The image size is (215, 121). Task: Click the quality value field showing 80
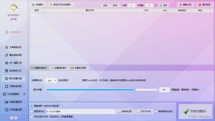164,90
